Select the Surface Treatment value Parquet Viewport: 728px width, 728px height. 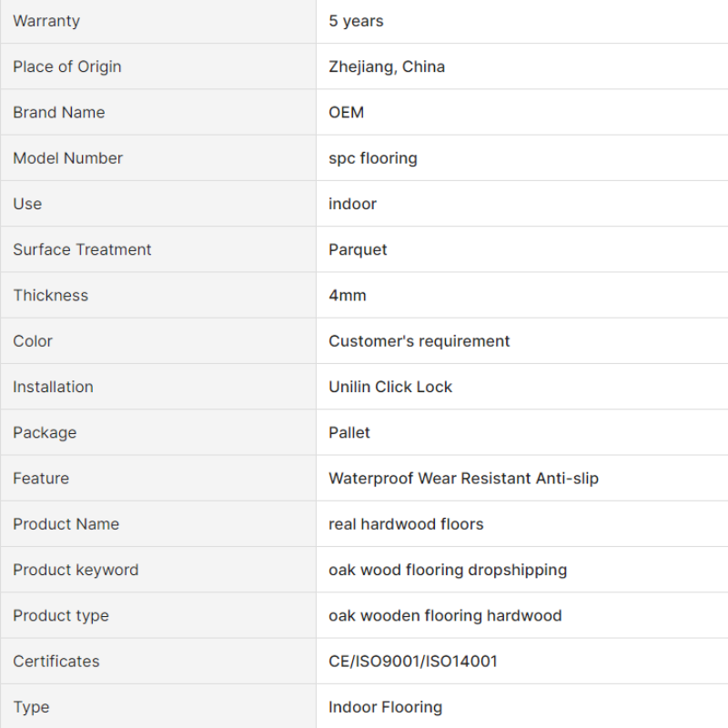358,249
